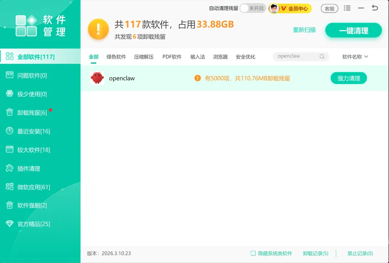389x263 pixels.
Task: Switch to the PDF软件 tab
Action: tap(172, 56)
